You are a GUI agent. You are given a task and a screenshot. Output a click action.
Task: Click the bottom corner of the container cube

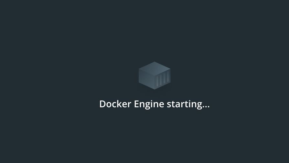click(x=155, y=89)
